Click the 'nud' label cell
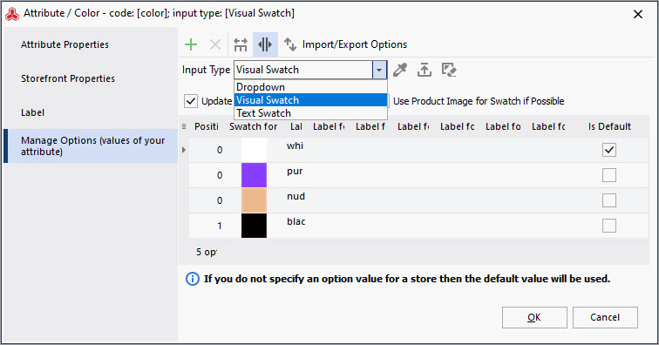This screenshot has height=345, width=659. click(x=296, y=196)
